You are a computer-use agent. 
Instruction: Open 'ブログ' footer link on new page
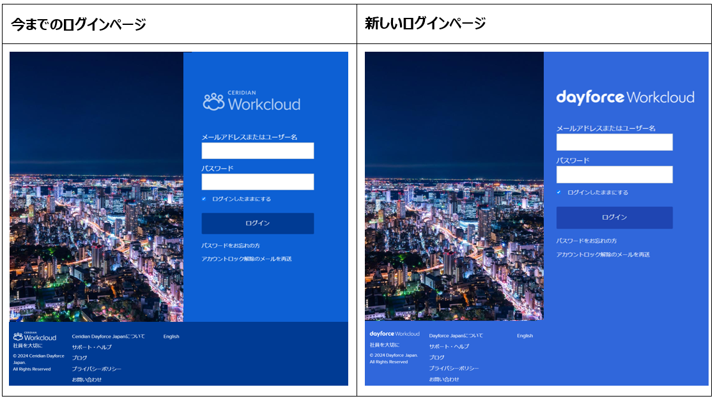436,357
